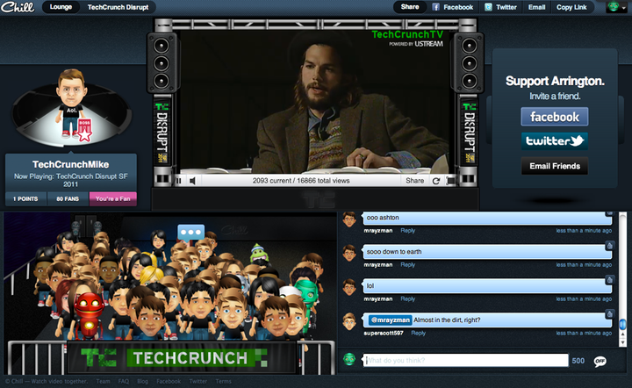Open the Facebook footer link
632x388 pixels.
click(x=169, y=382)
